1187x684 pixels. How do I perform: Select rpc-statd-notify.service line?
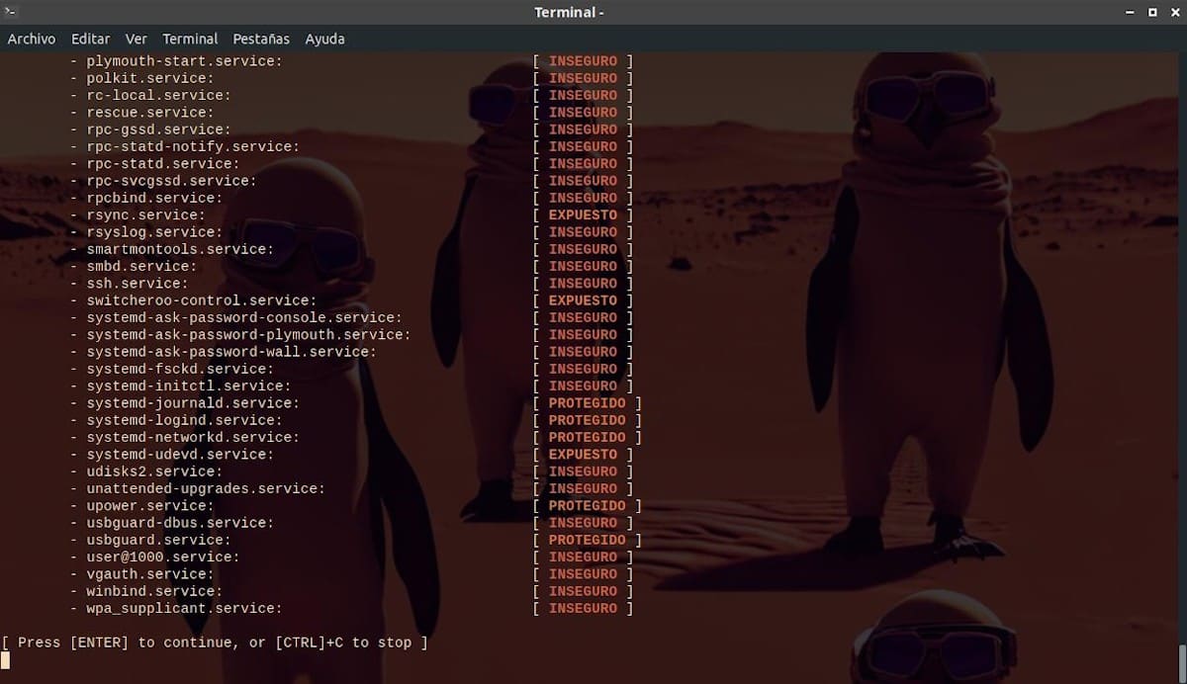click(351, 146)
